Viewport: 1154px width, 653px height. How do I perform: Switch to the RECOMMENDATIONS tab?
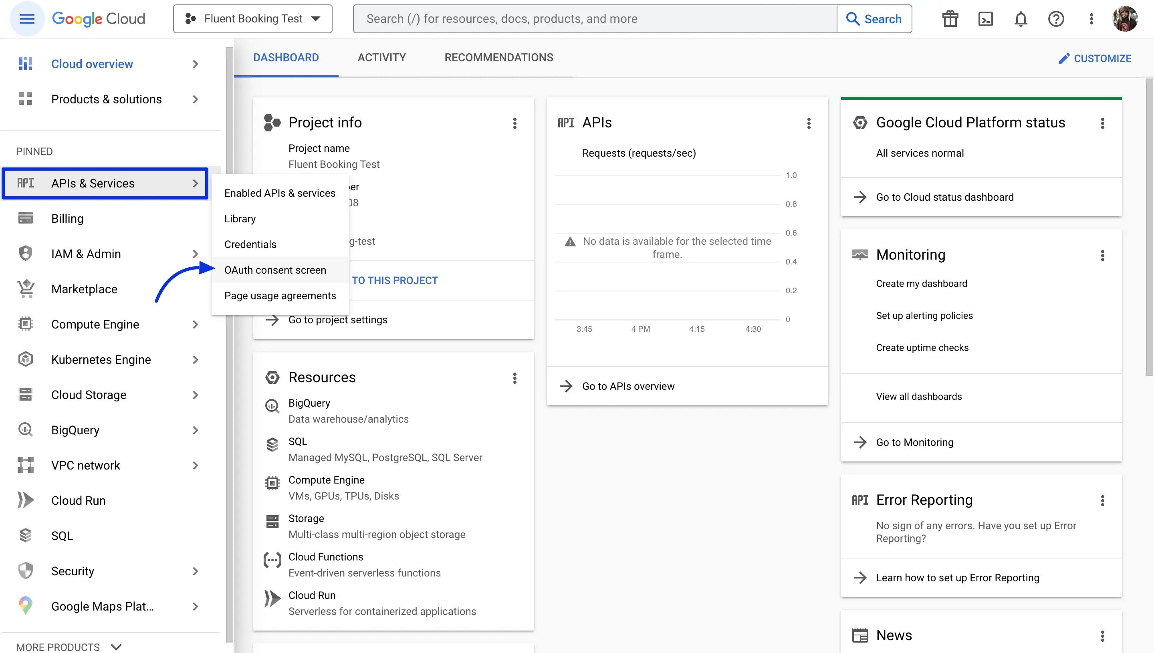499,57
